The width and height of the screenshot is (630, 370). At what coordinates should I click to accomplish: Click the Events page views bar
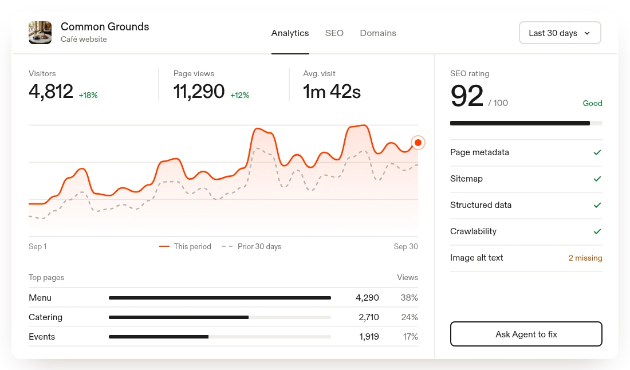[220, 337]
